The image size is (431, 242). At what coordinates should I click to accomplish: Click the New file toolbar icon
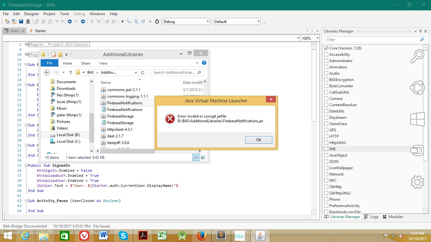7,21
